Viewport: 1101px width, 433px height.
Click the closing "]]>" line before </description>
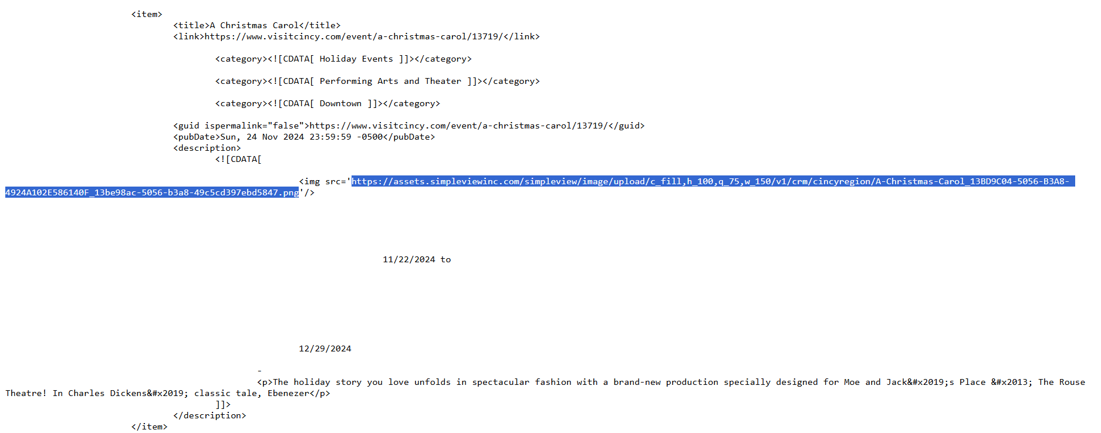pos(222,404)
